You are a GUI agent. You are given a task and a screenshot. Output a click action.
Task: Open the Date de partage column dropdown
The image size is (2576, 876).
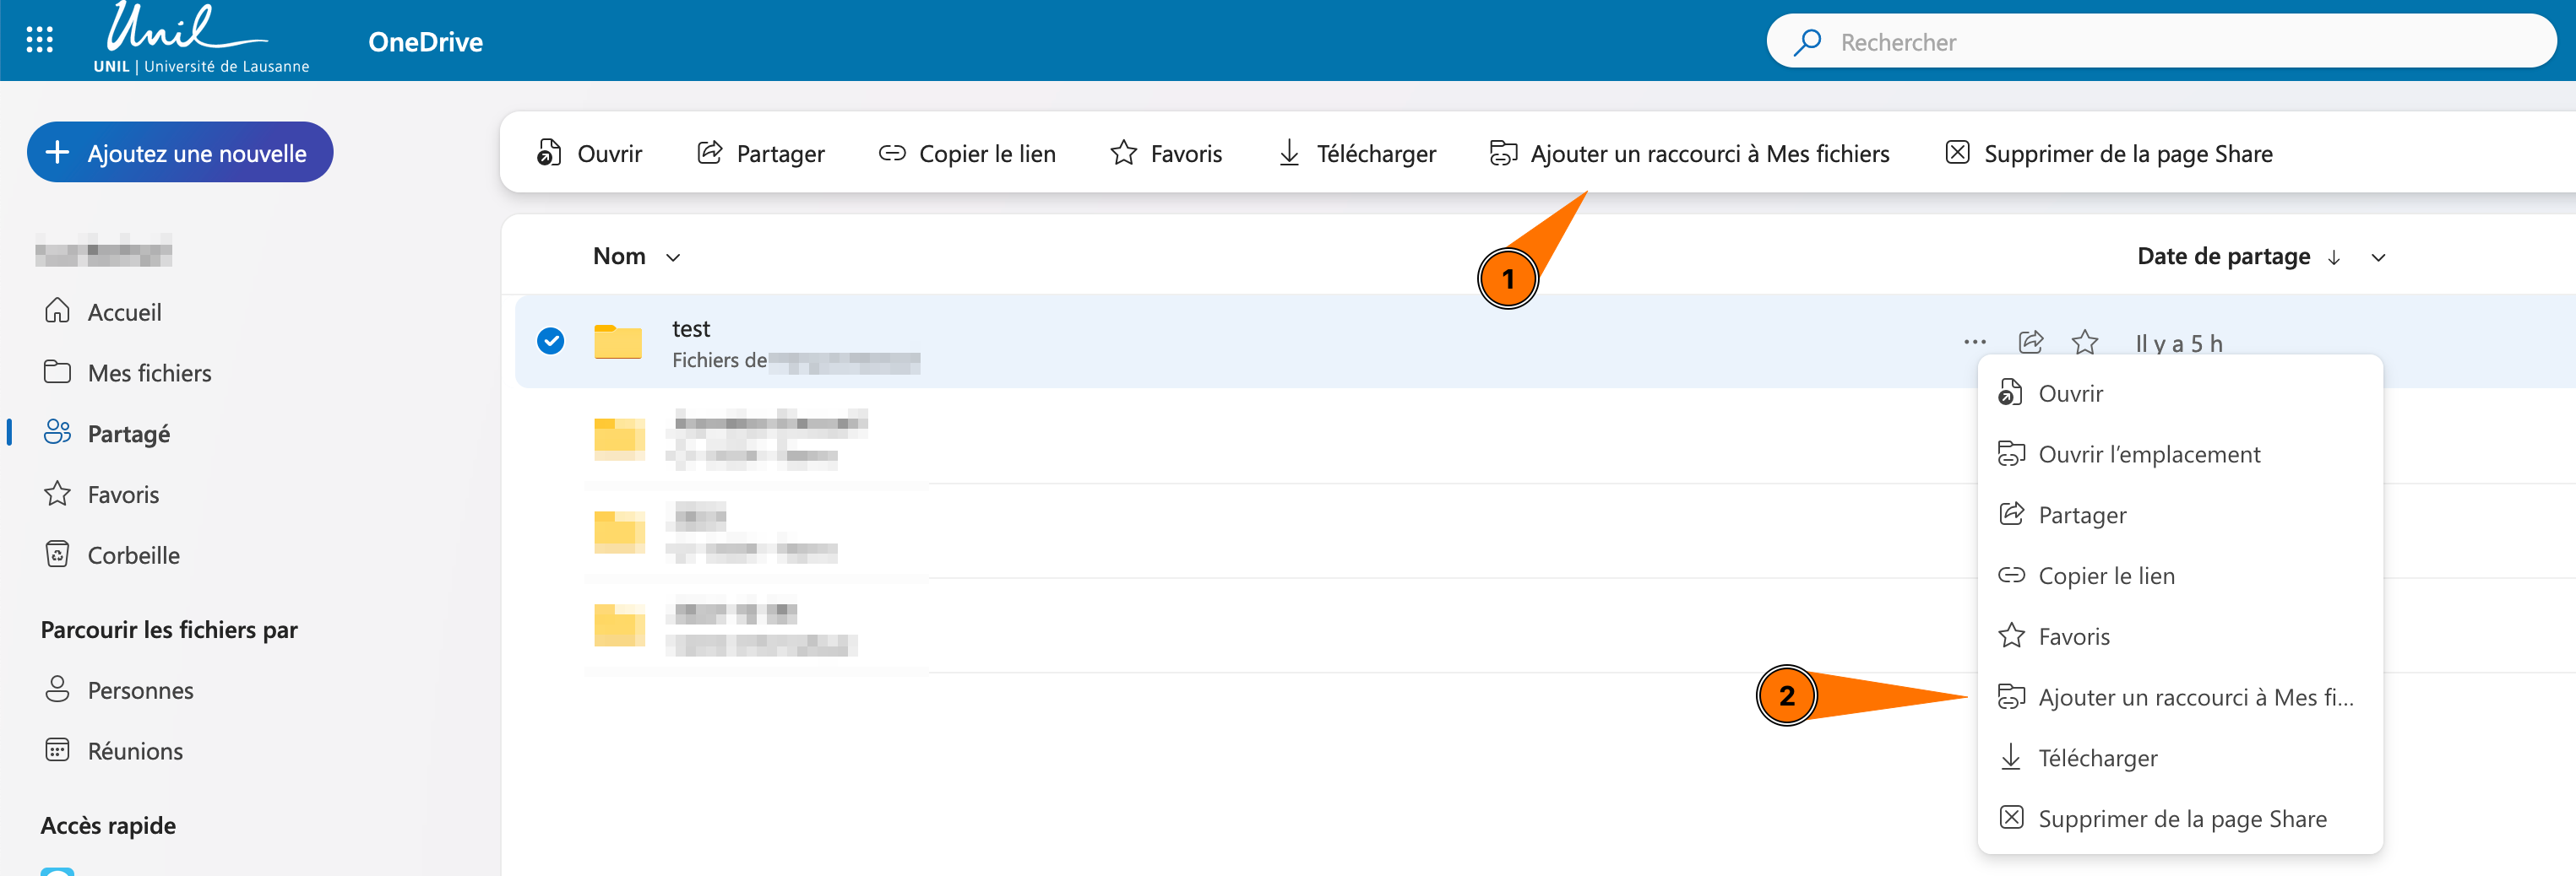coord(2378,257)
